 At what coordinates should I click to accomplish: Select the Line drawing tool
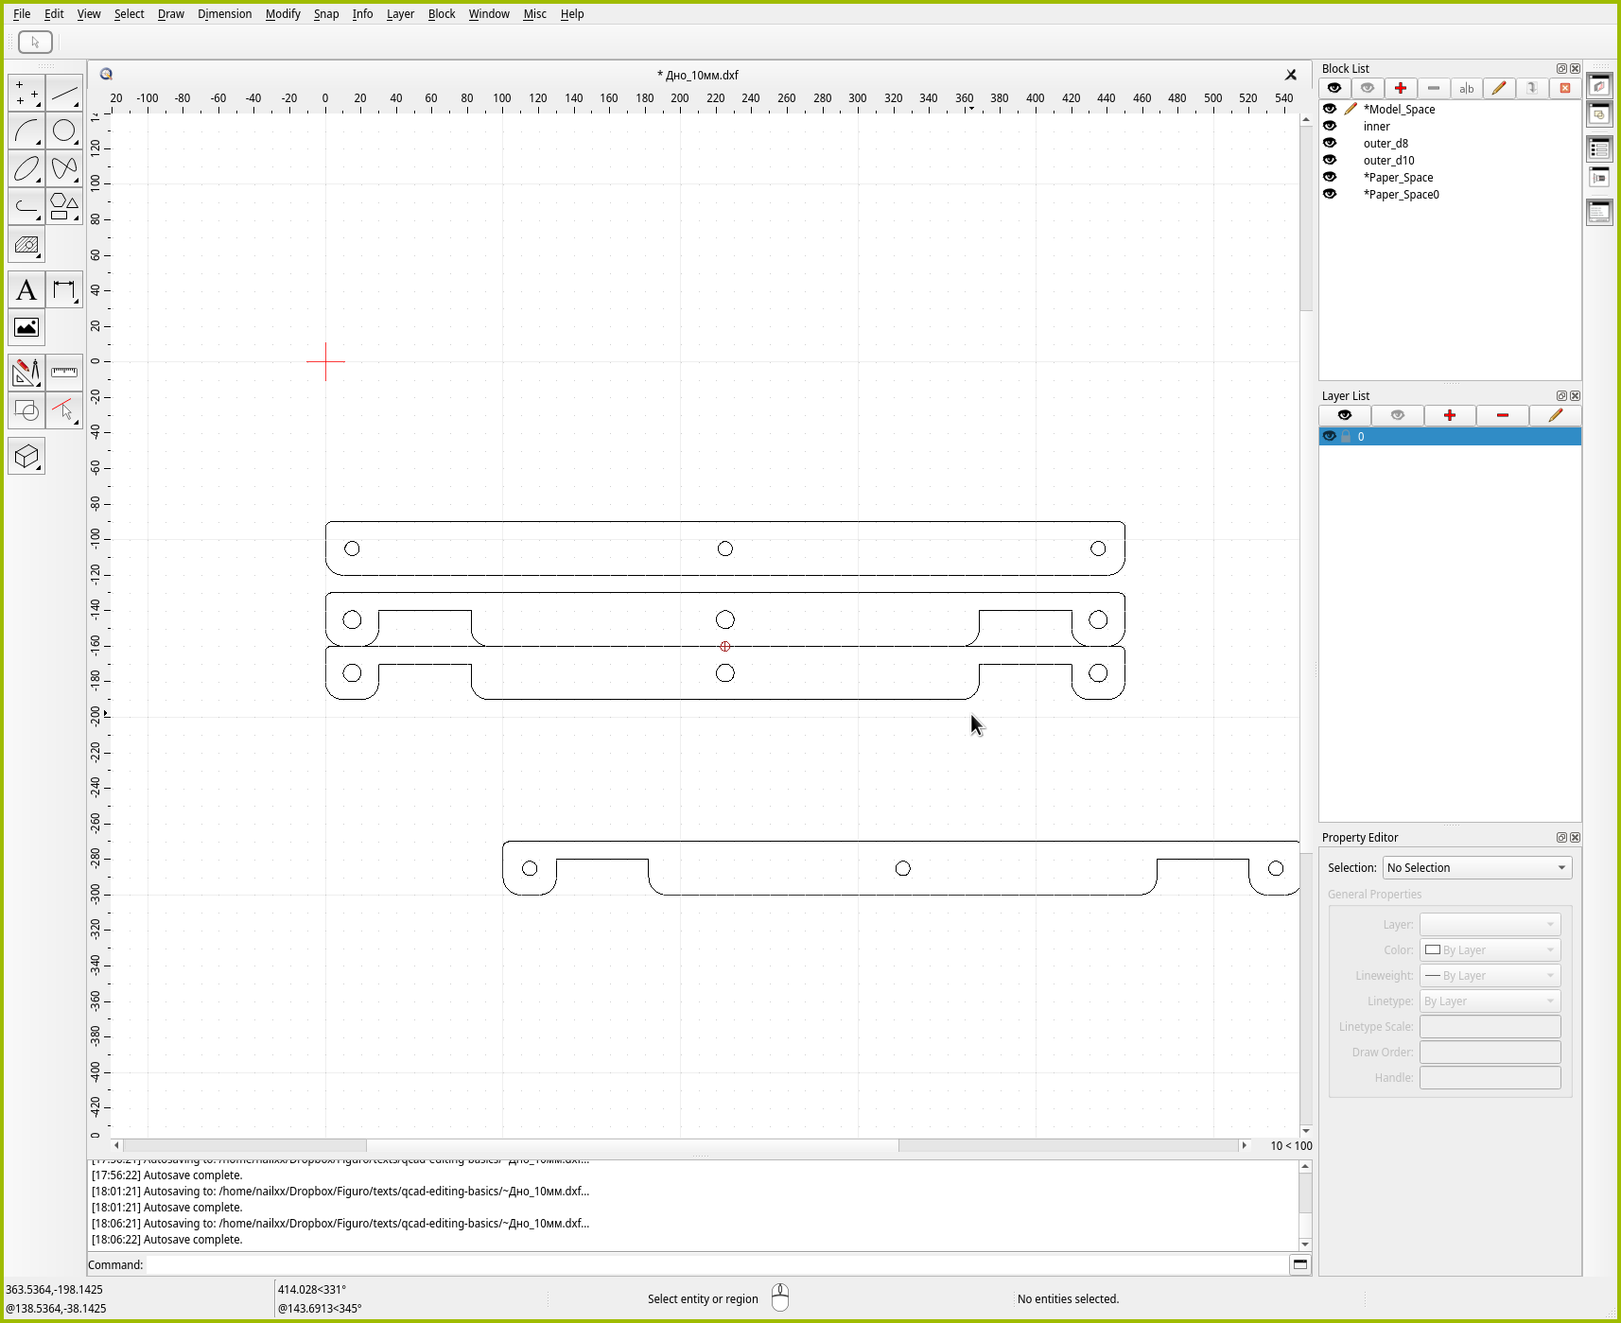point(64,94)
